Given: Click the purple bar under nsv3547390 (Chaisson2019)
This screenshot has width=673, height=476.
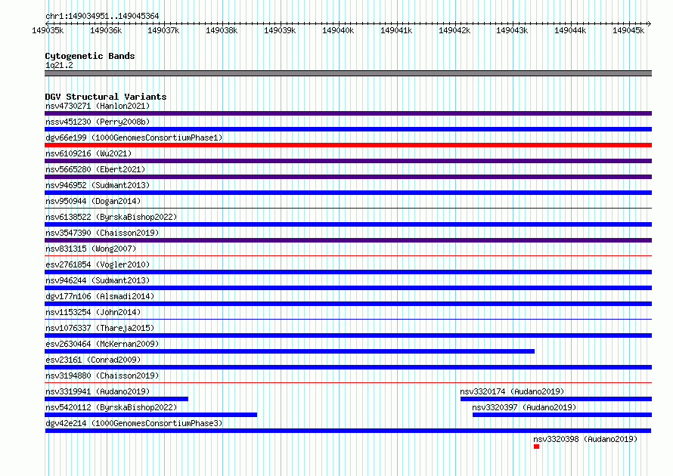Looking at the screenshot, I should point(348,240).
